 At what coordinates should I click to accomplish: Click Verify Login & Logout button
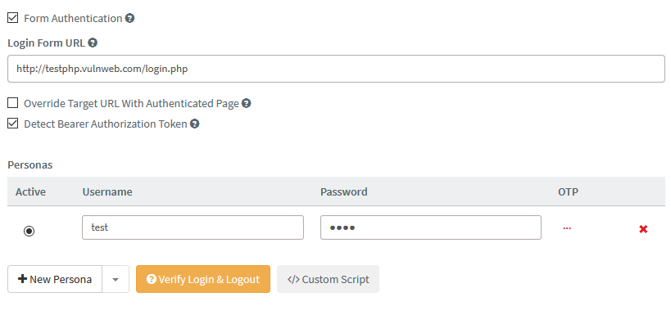pos(203,279)
